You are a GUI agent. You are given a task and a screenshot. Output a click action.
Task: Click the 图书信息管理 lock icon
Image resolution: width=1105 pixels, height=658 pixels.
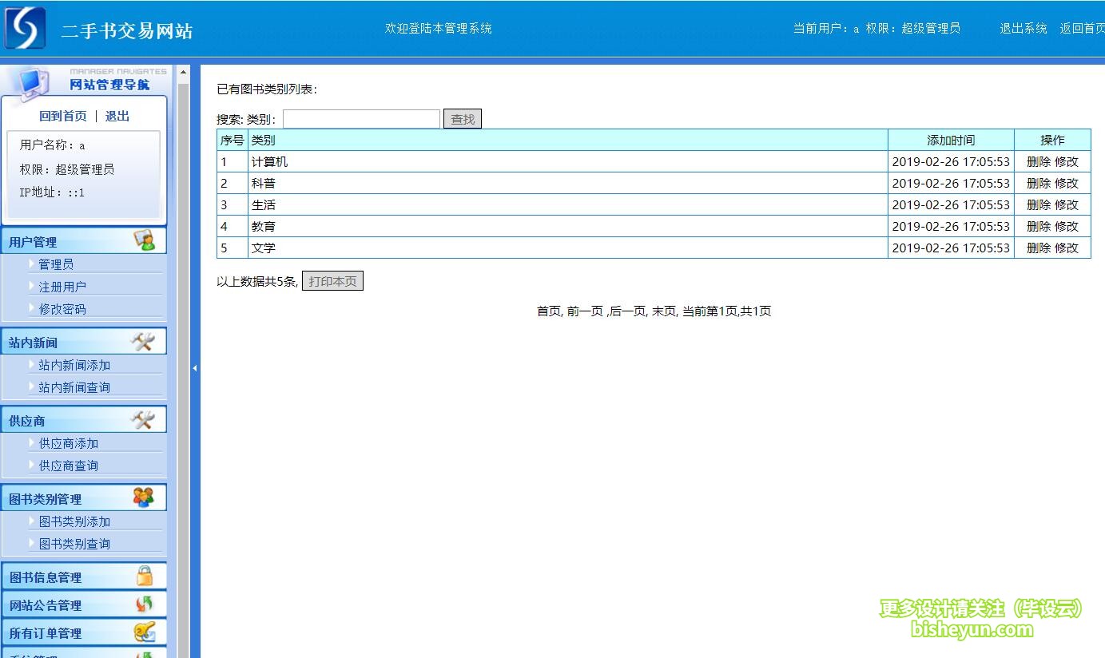click(144, 576)
